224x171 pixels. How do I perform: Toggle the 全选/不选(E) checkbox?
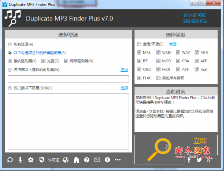[139, 44]
